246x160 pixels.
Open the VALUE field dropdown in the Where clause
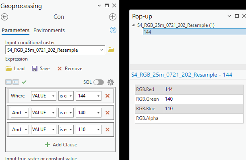click(43, 96)
